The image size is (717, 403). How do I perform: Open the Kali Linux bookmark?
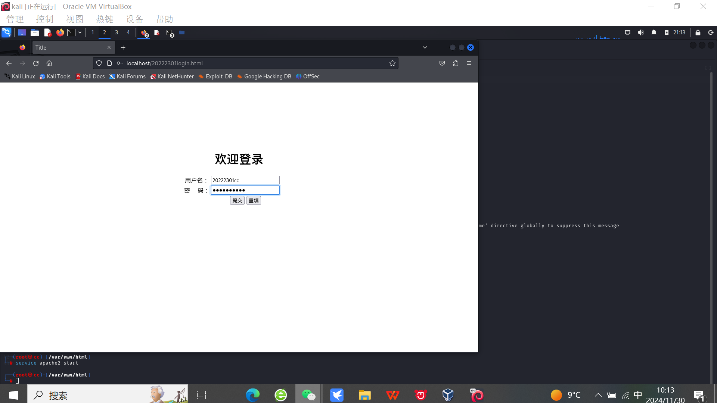point(20,76)
